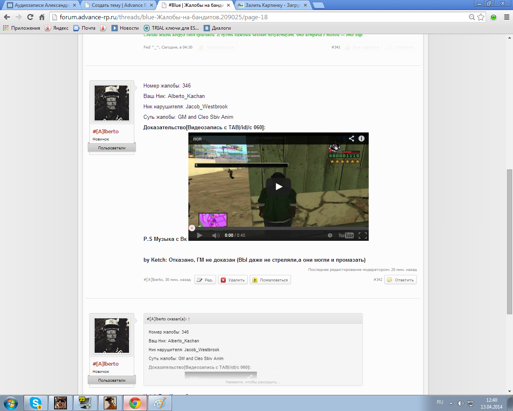513x411 pixels.
Task: Close the Залить Картинку tab
Action: tap(305, 5)
